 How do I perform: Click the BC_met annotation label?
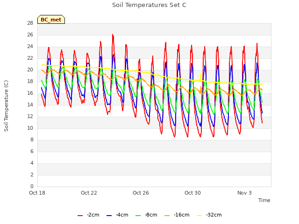pos(51,20)
